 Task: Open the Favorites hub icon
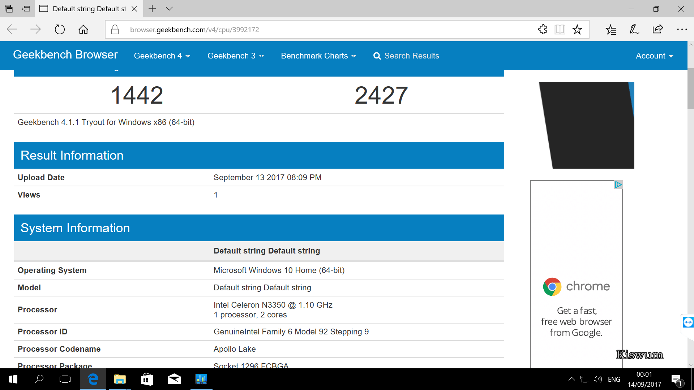pos(611,29)
